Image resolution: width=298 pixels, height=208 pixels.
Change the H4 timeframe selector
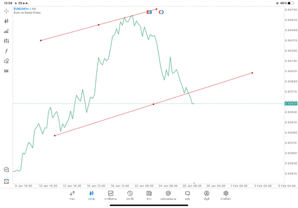coord(7,71)
